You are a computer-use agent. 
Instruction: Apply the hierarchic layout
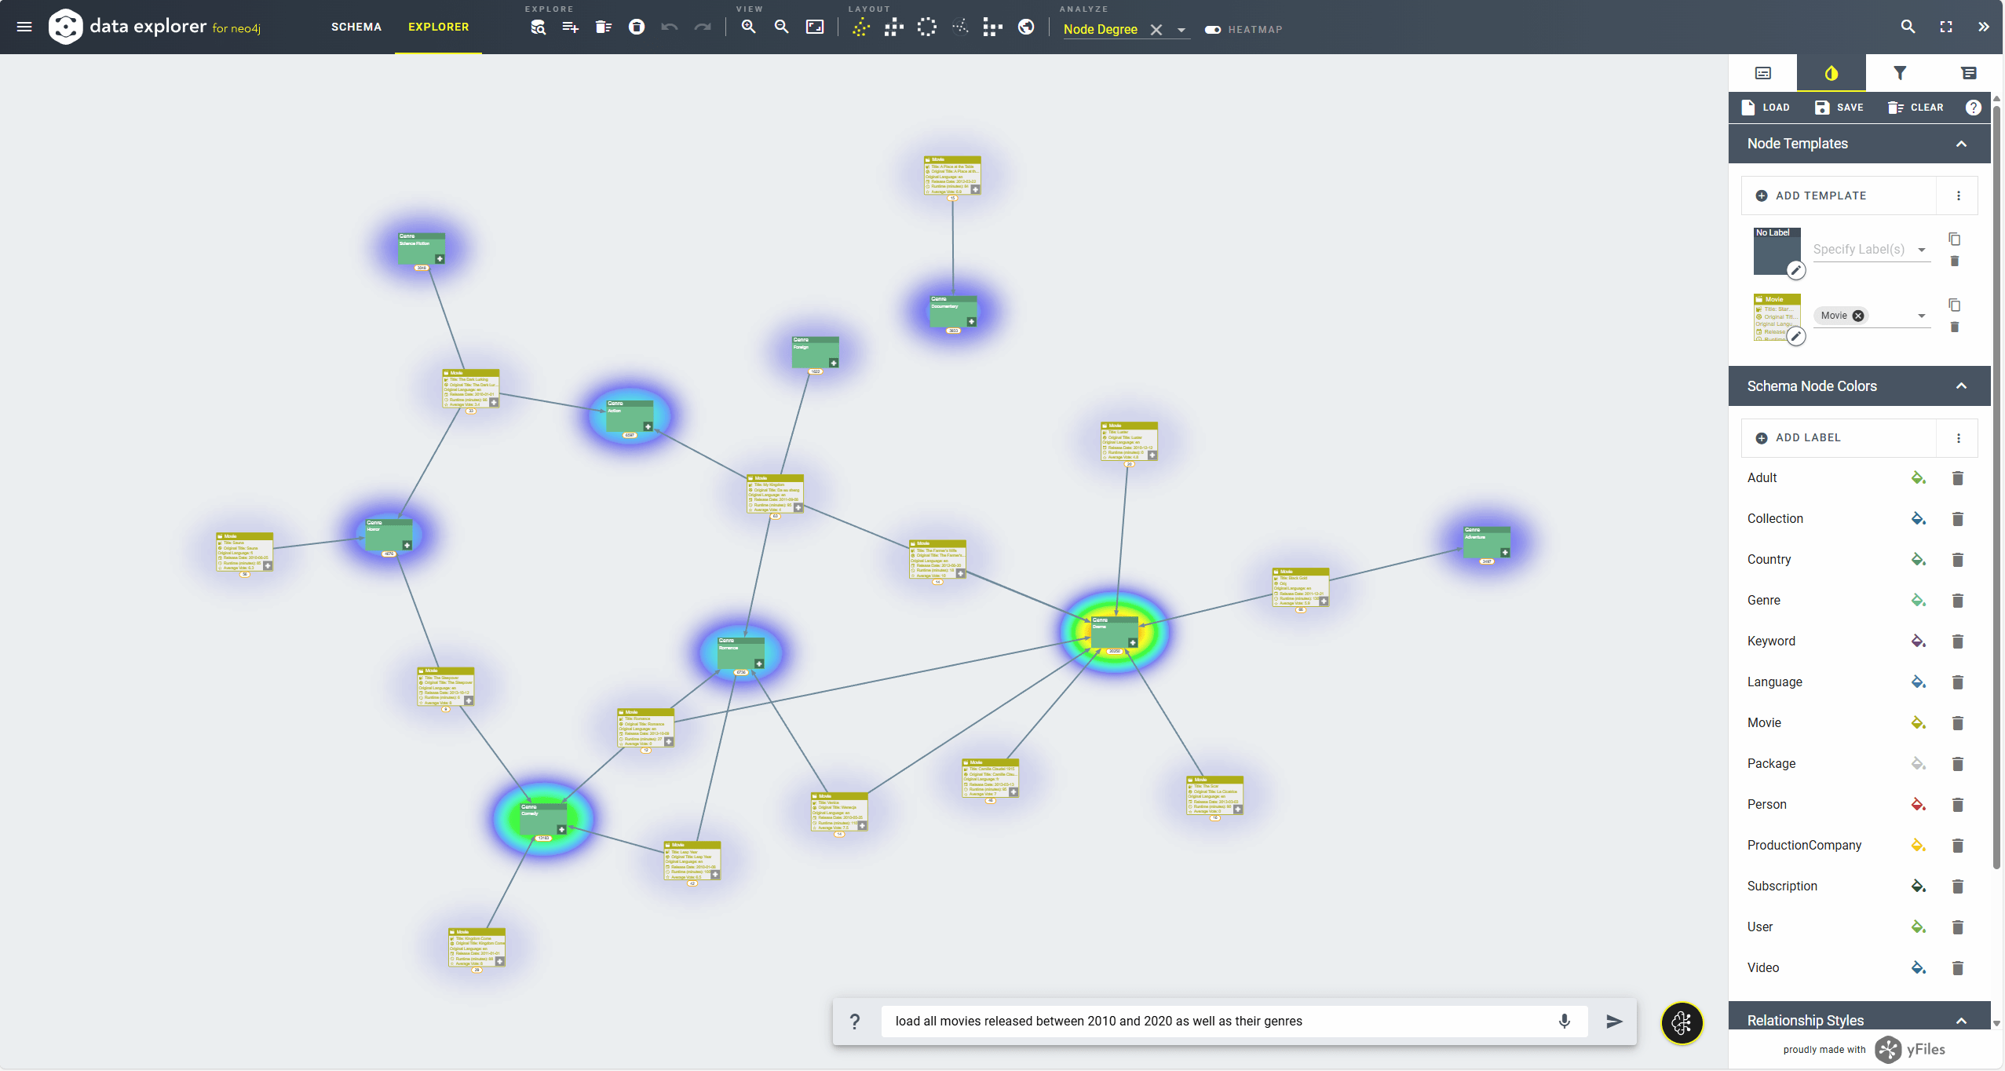point(893,26)
